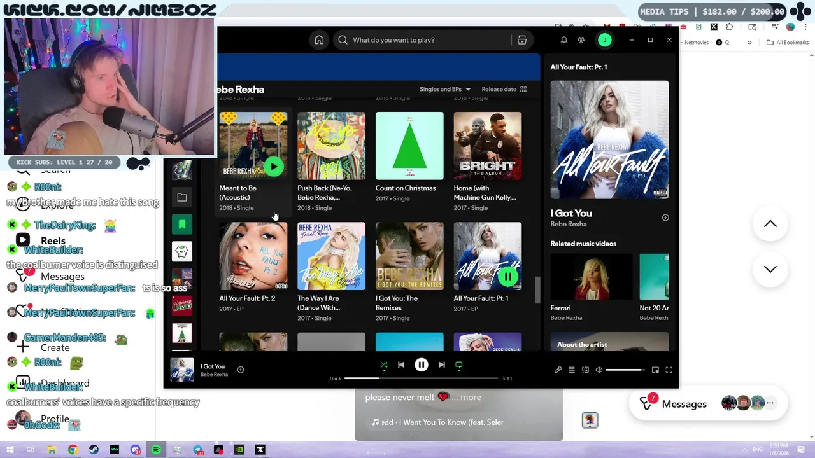Open Singles and EPs filter dropdown
The width and height of the screenshot is (815, 458).
pos(444,89)
